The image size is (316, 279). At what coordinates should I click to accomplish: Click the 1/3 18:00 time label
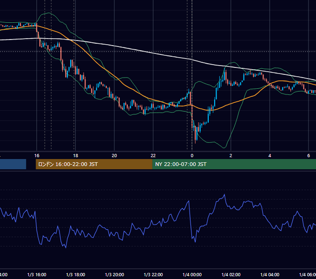click(76, 274)
